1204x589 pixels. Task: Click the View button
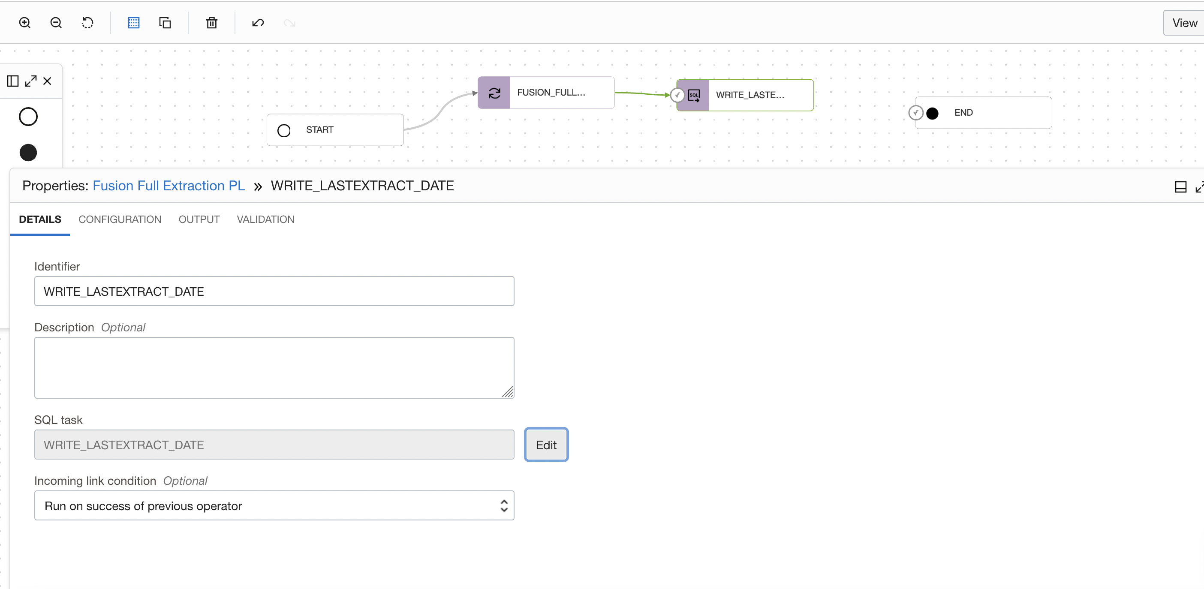click(1184, 22)
